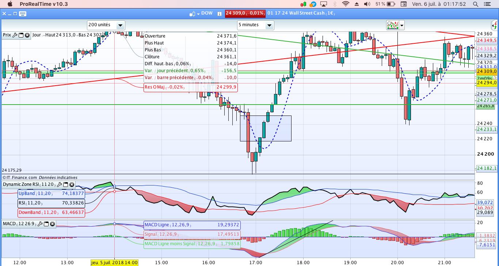Open the keyboard icon in chart title bar
The width and height of the screenshot is (499, 266).
(x=22, y=14)
